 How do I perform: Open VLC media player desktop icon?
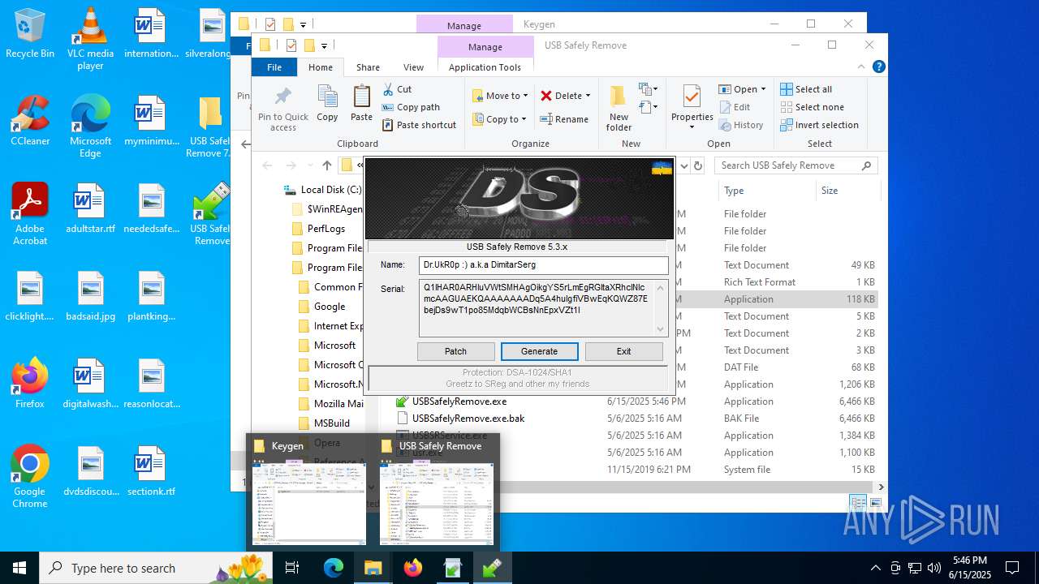90,39
